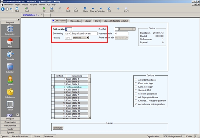Click the list scrollbar up arrow
The image size is (200, 138).
pyautogui.click(x=89, y=79)
